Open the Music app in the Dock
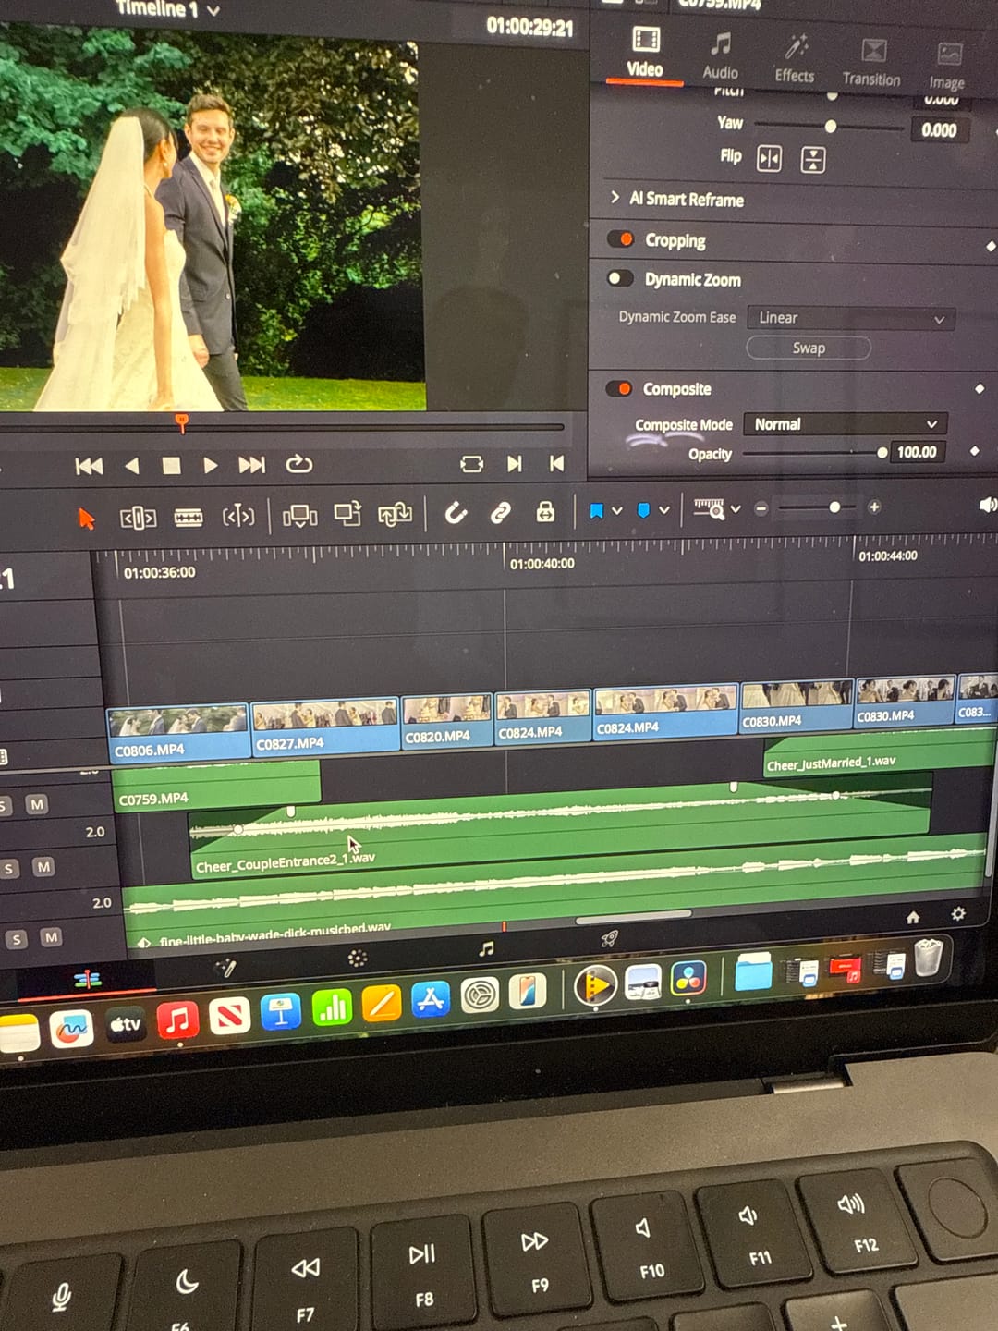The height and width of the screenshot is (1331, 998). click(x=178, y=1020)
